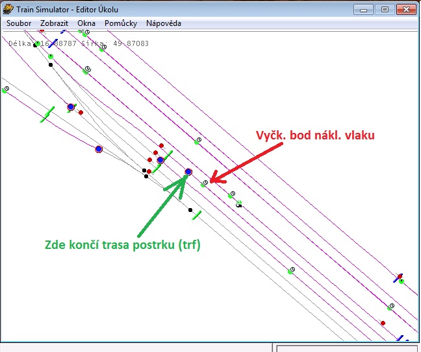Viewport: 421px width, 352px height.
Task: Close the Train Simulator editor window
Action: coord(407,9)
